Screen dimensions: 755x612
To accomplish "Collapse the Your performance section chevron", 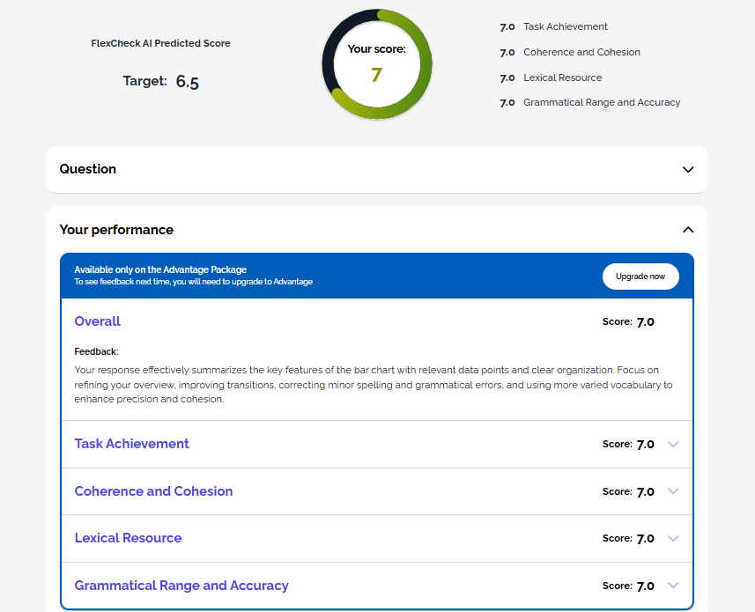I will (x=687, y=230).
